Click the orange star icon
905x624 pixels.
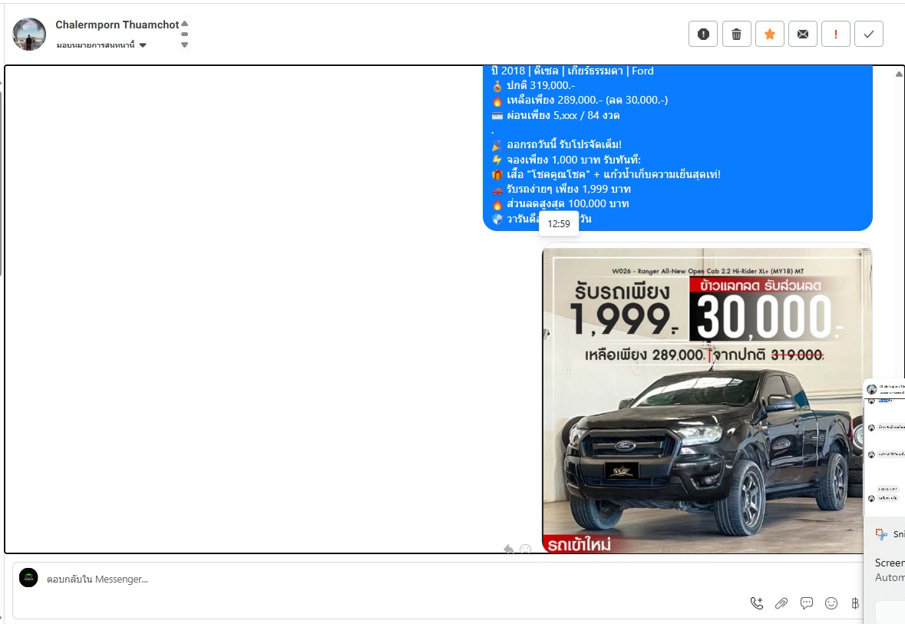(x=769, y=34)
